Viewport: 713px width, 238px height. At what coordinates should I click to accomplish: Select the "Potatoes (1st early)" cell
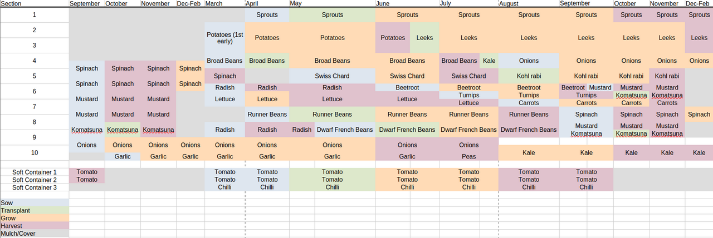click(x=224, y=38)
